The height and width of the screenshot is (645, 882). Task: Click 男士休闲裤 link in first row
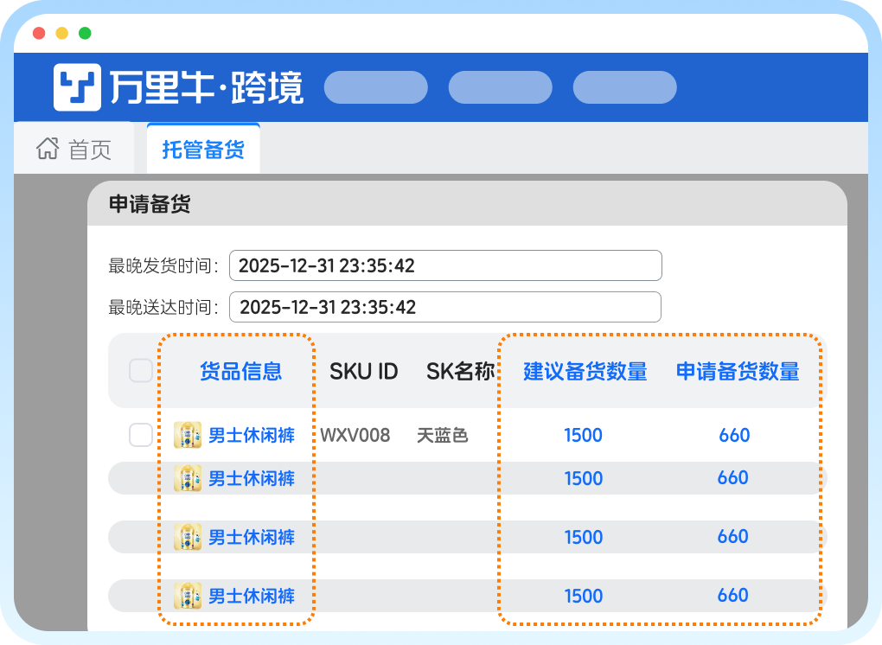[x=251, y=435]
